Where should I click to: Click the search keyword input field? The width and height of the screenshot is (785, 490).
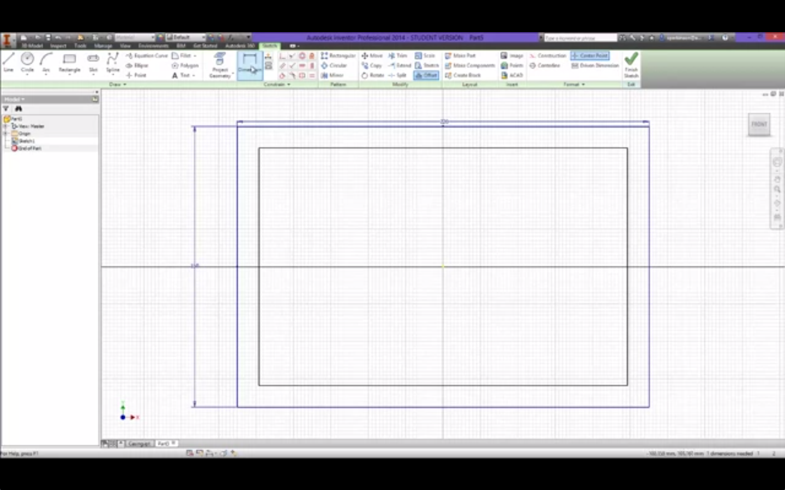tap(580, 38)
